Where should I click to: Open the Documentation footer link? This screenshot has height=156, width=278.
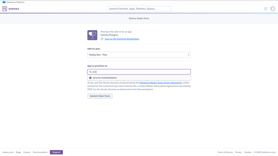[40, 152]
